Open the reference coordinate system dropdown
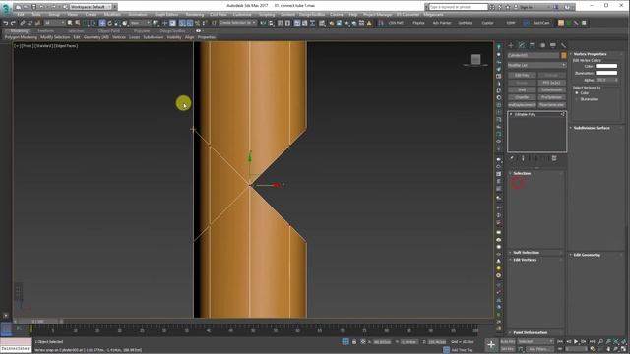 tap(140, 23)
